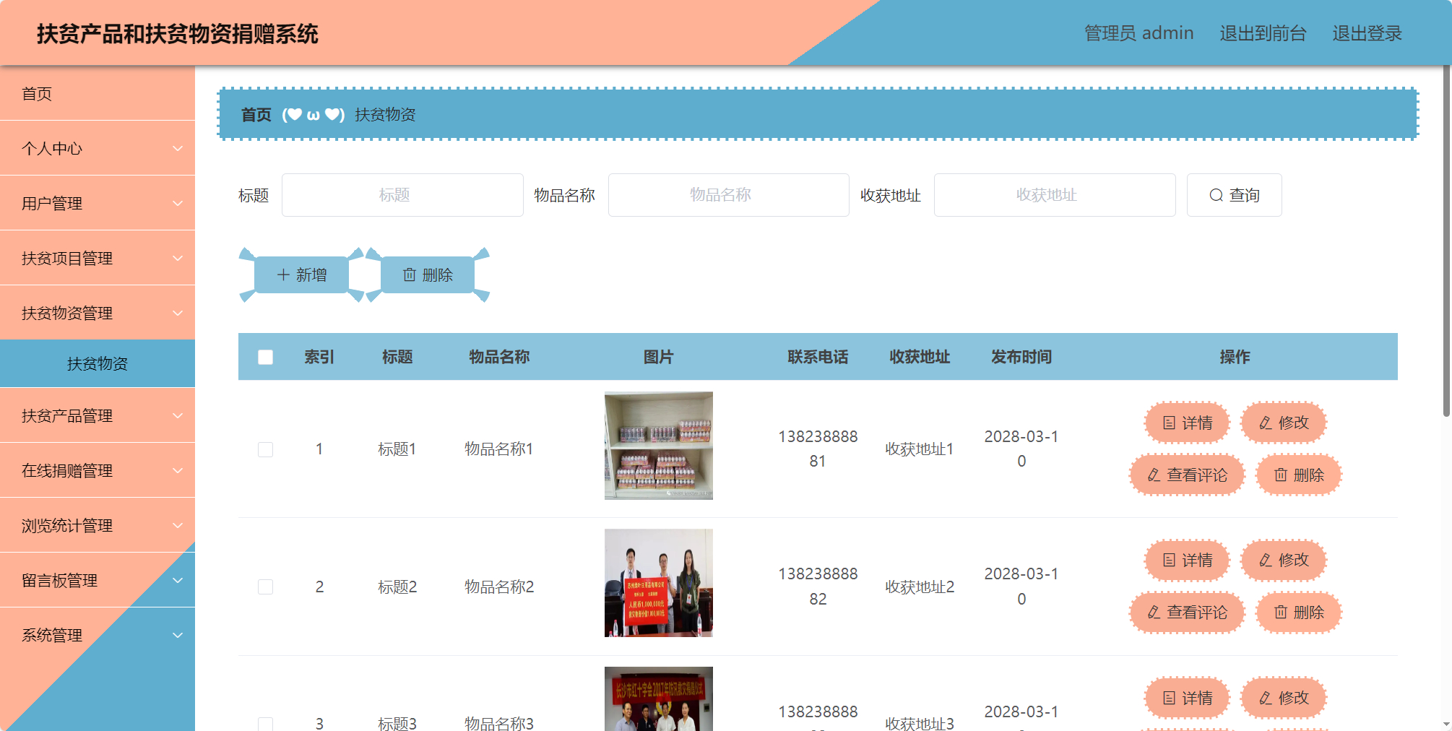The width and height of the screenshot is (1452, 731).
Task: Toggle the select-all checkbox in table header
Action: (x=265, y=357)
